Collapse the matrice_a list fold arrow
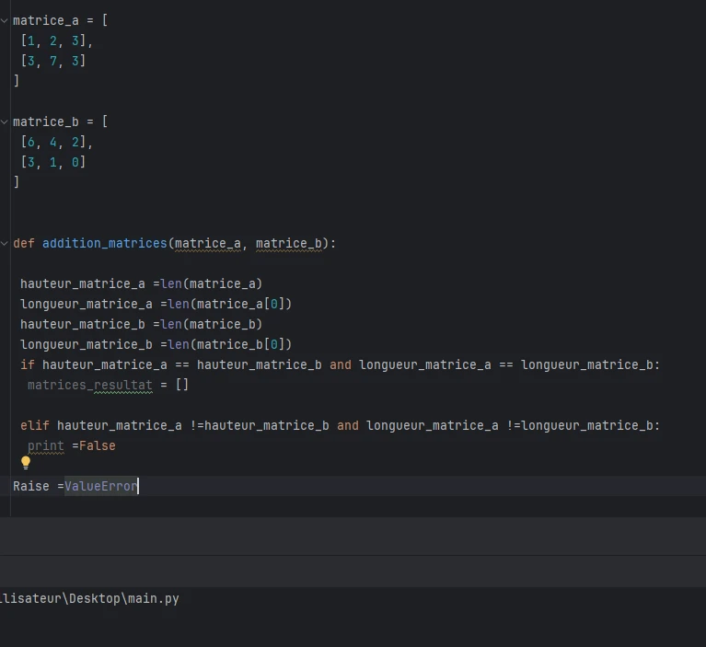Screen dimensions: 706x647 tap(5, 20)
